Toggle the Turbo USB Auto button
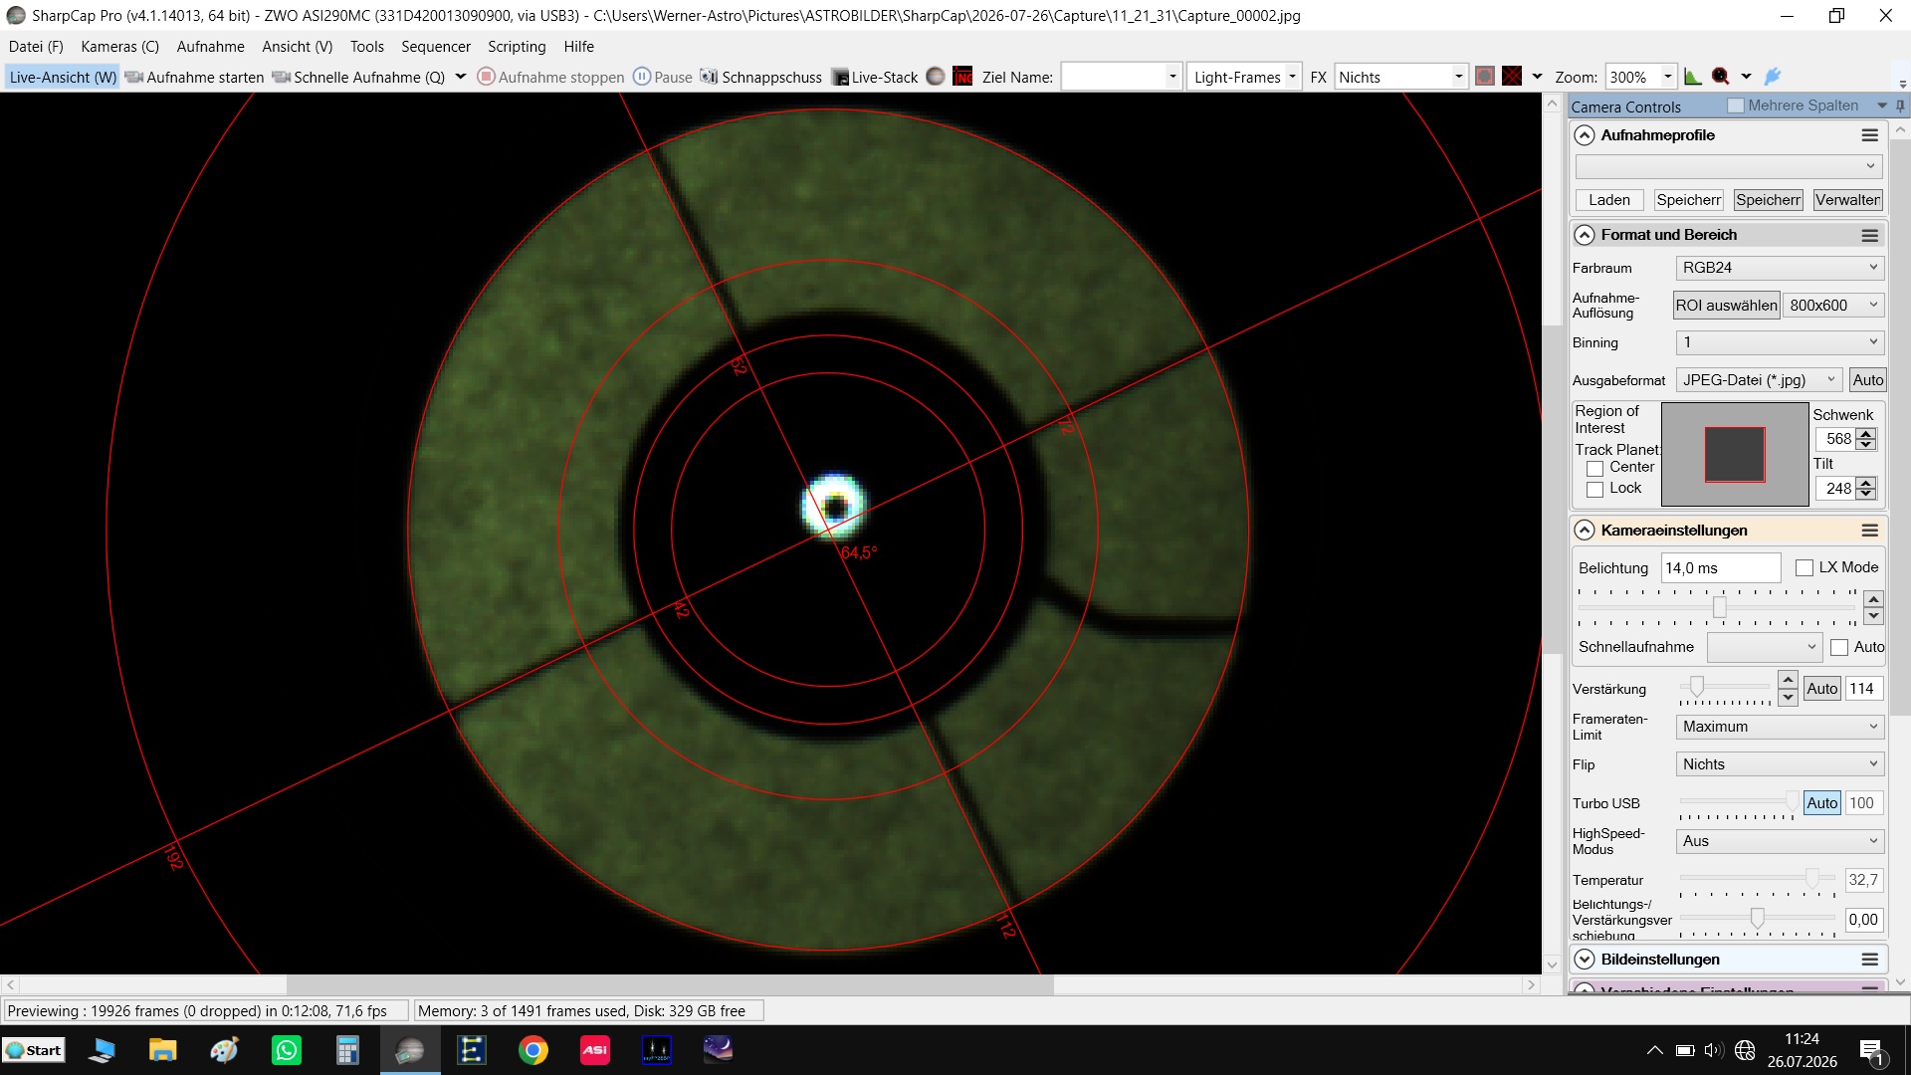 (x=1822, y=803)
